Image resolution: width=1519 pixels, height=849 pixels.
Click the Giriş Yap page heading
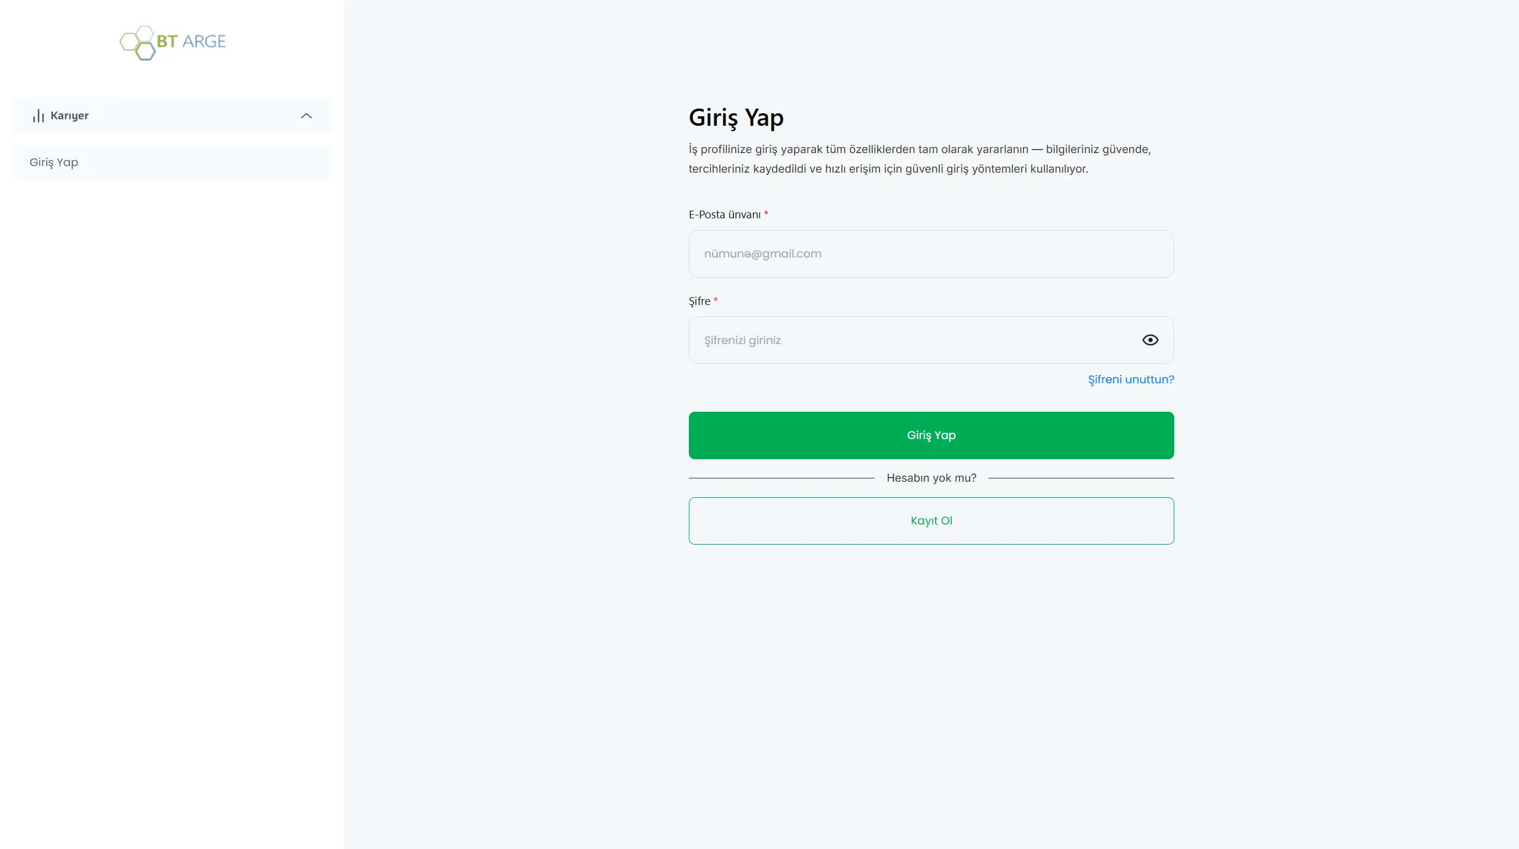point(736,117)
